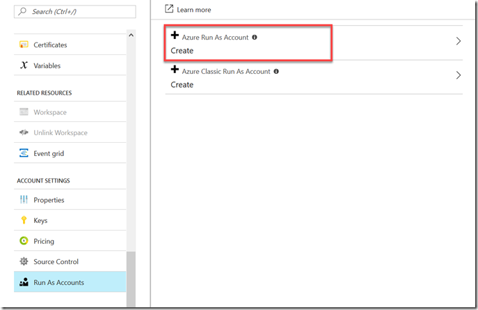This screenshot has height=310, width=478.
Task: Click plus icon for Azure Classic Run As Account
Action: pyautogui.click(x=175, y=69)
